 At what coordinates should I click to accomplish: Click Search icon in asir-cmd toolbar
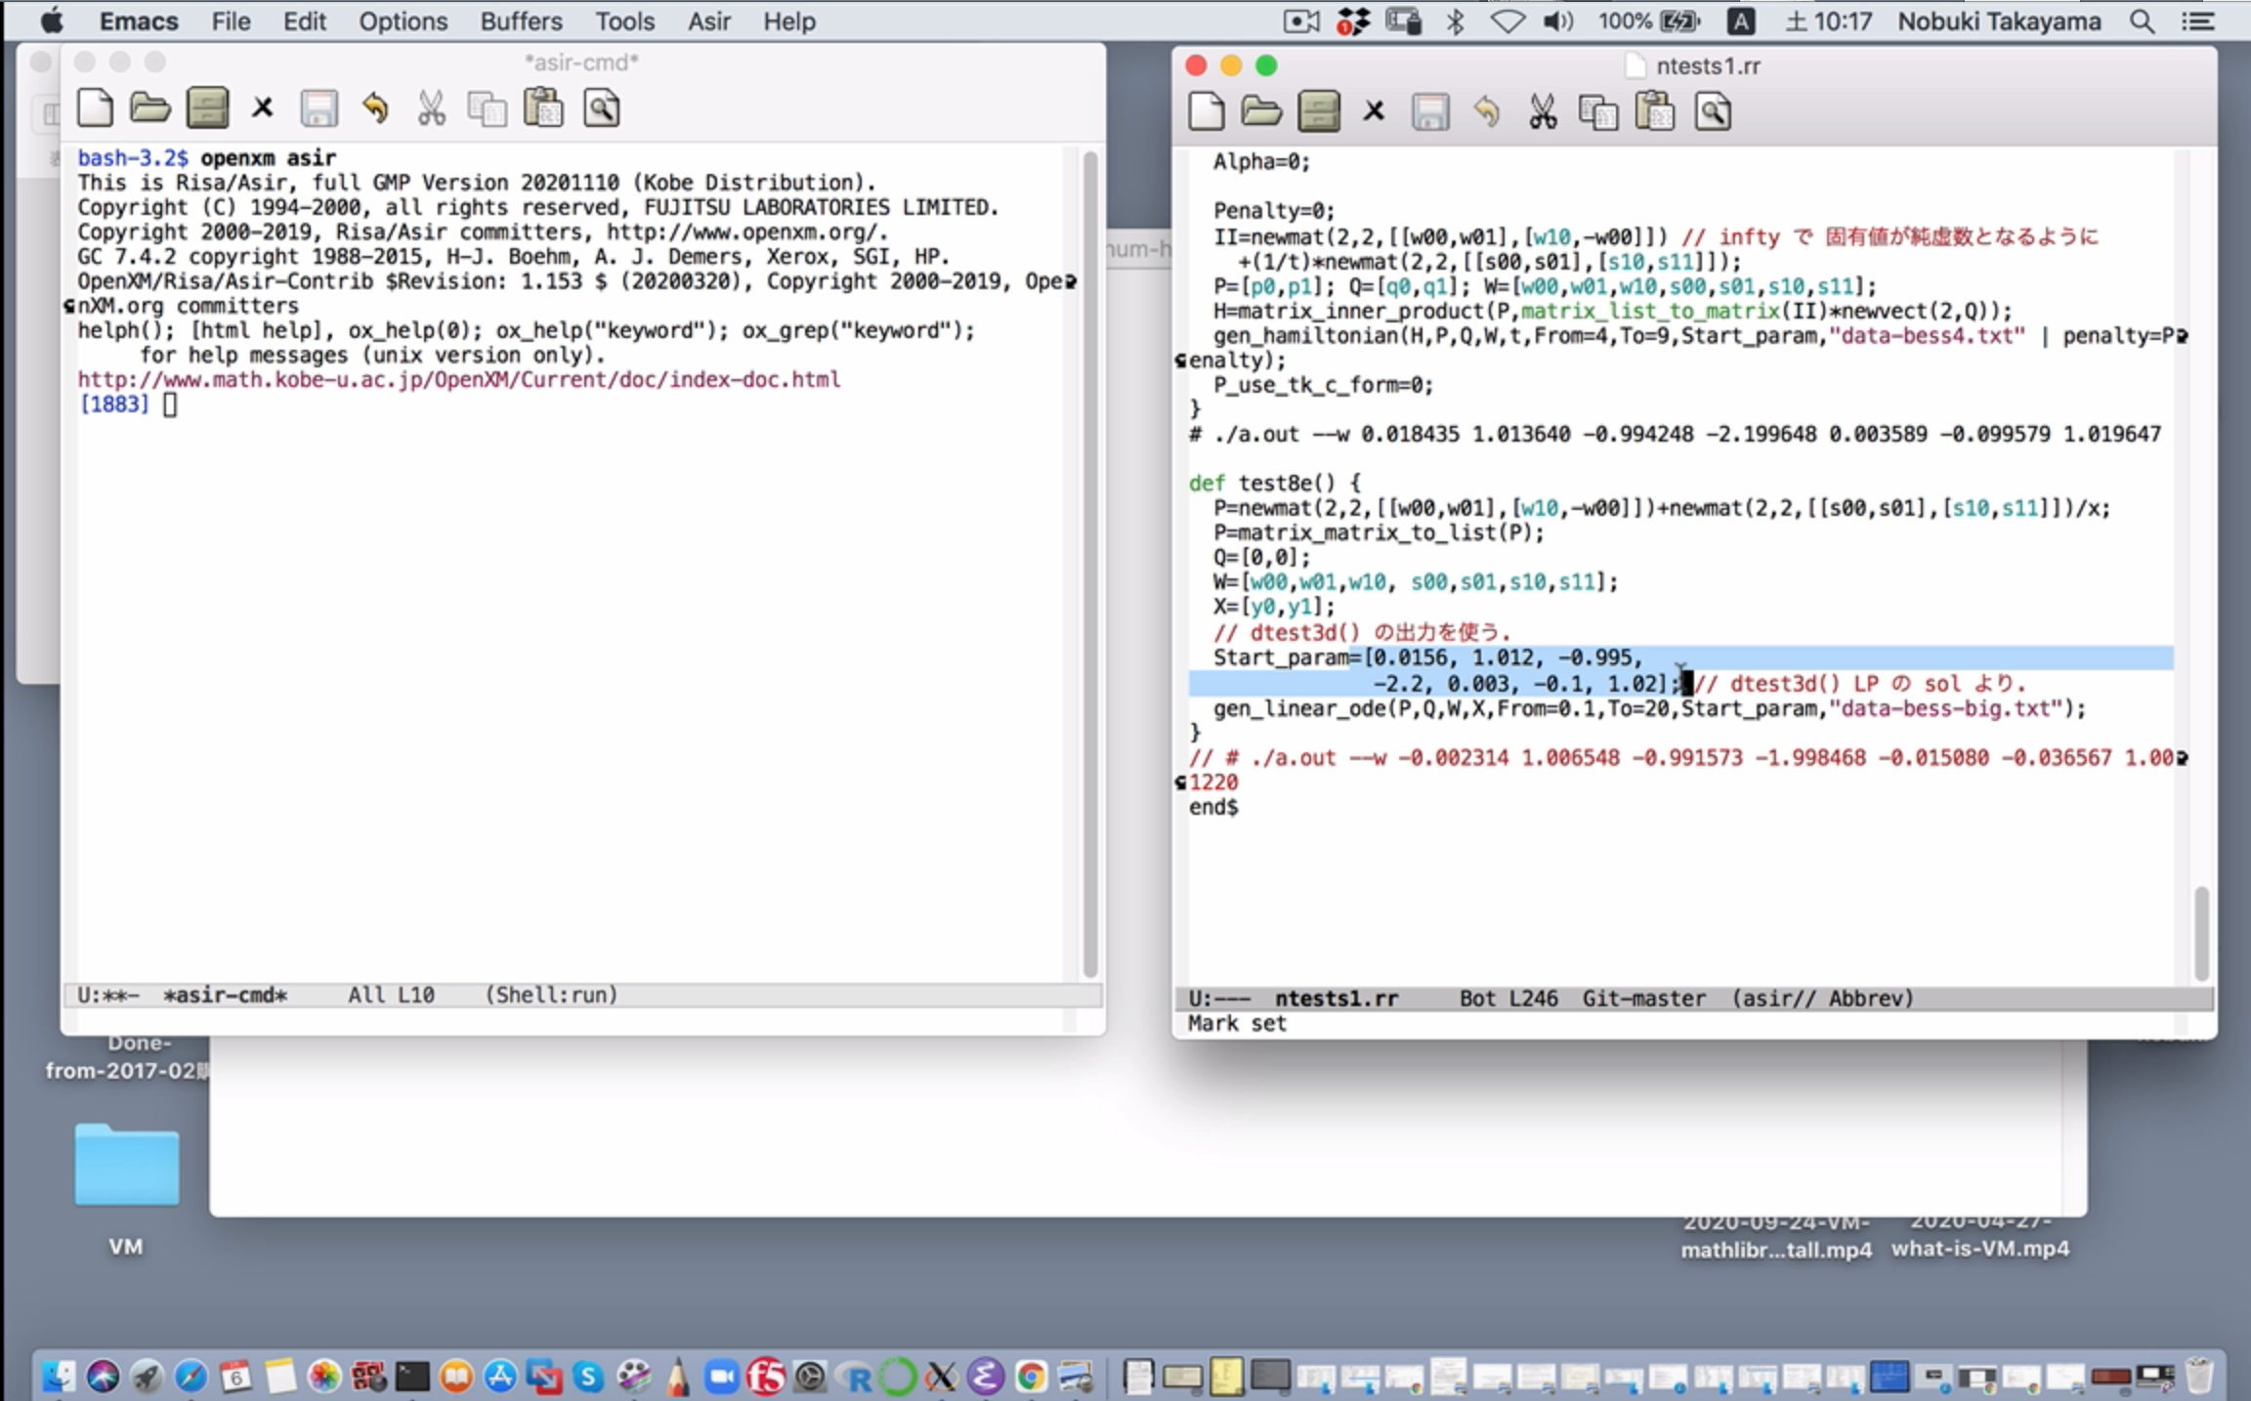pyautogui.click(x=602, y=108)
